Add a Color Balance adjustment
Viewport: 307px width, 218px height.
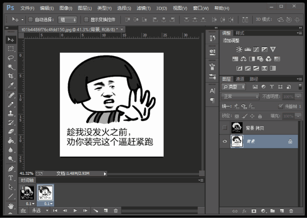(x=243, y=59)
